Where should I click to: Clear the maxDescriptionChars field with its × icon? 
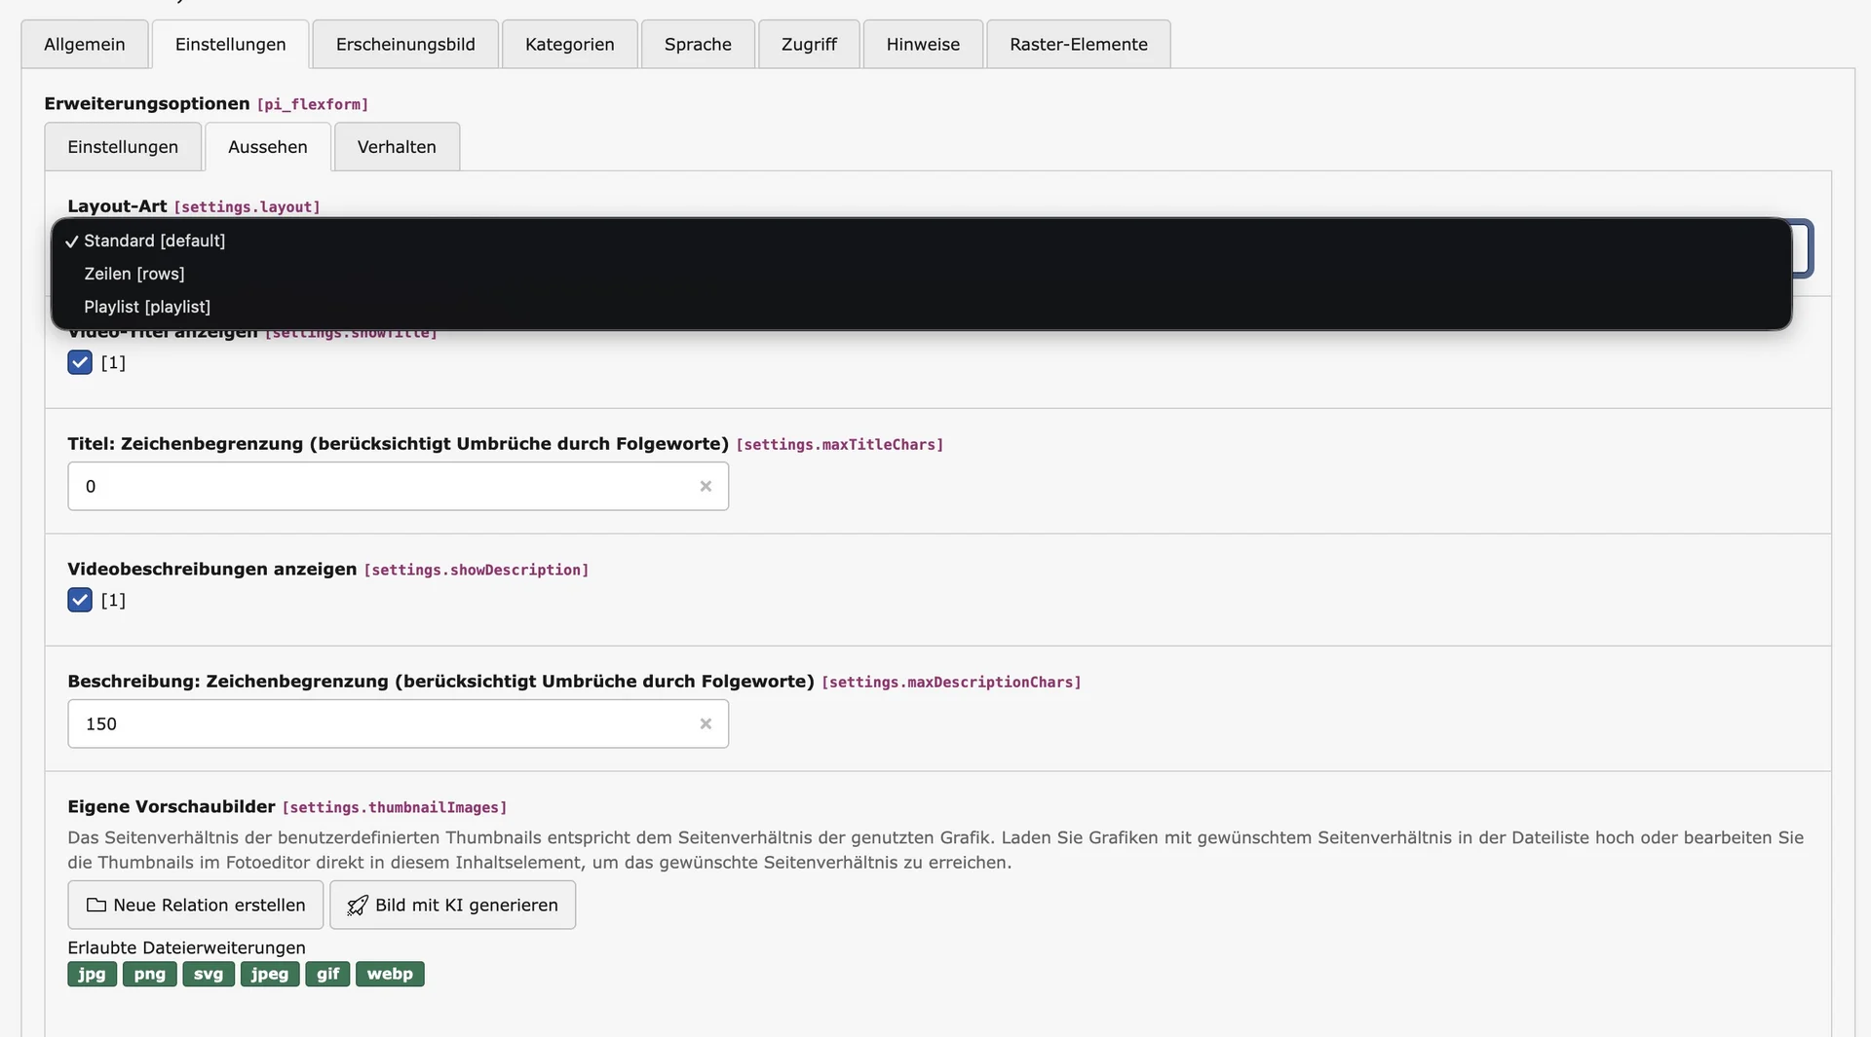706,723
